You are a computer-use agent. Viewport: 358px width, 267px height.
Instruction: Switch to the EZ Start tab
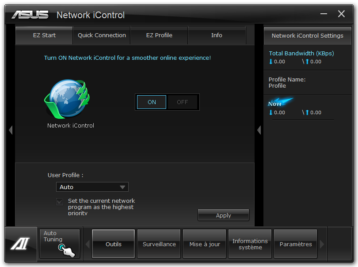tap(44, 35)
